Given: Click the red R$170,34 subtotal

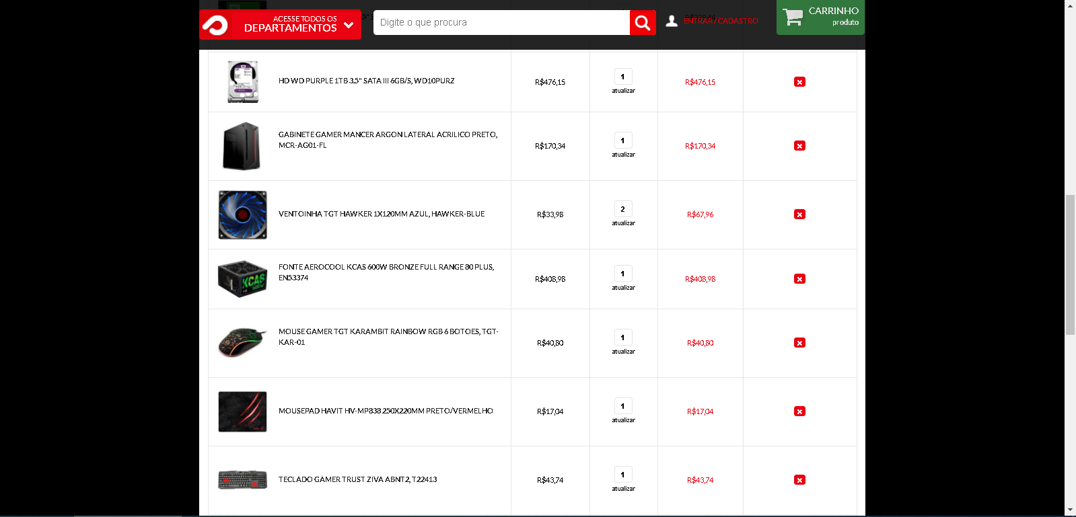Looking at the screenshot, I should 700,146.
